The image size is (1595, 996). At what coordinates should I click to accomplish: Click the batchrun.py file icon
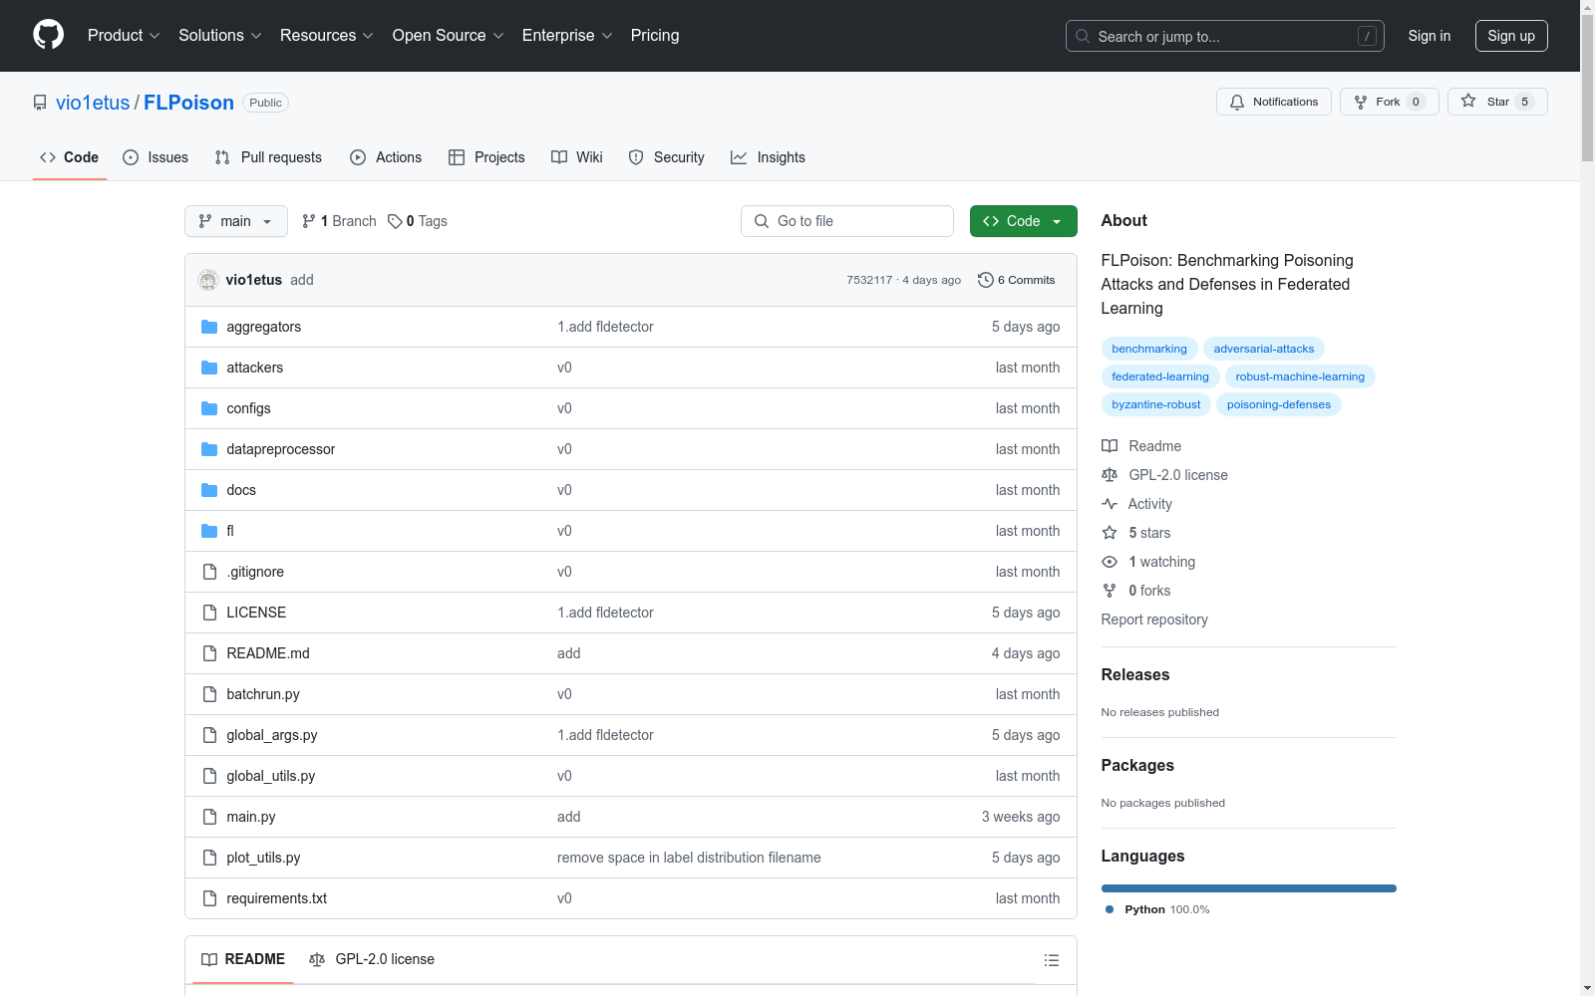tap(209, 694)
